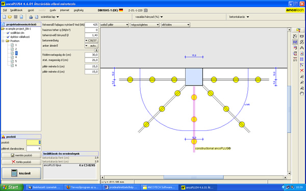This screenshot has width=306, height=191.
Task: Click the Windows Start button
Action: (x=12, y=187)
